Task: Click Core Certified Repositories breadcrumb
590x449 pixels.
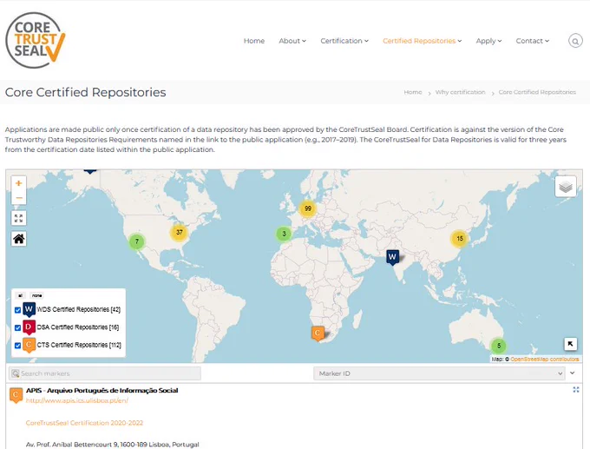Action: (537, 92)
